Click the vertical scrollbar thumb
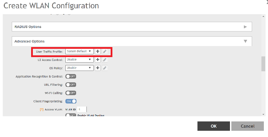Image resolution: width=268 pixels, height=137 pixels. [x=263, y=64]
